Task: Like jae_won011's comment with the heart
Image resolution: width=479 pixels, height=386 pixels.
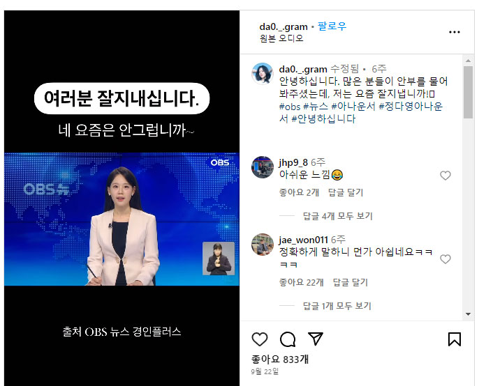Action: click(x=445, y=259)
